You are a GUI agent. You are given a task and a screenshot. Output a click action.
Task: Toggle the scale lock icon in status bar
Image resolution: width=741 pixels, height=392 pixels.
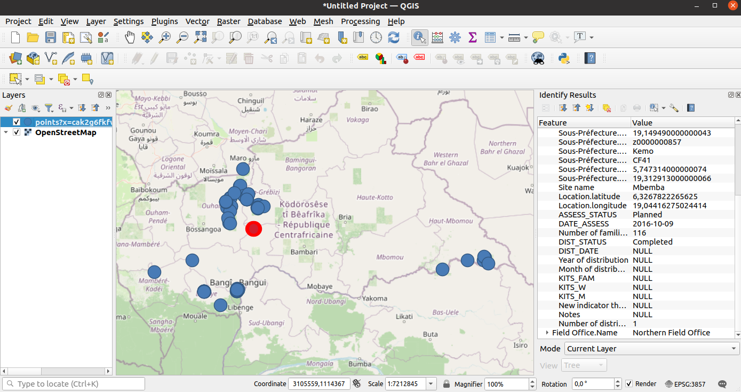coord(446,383)
